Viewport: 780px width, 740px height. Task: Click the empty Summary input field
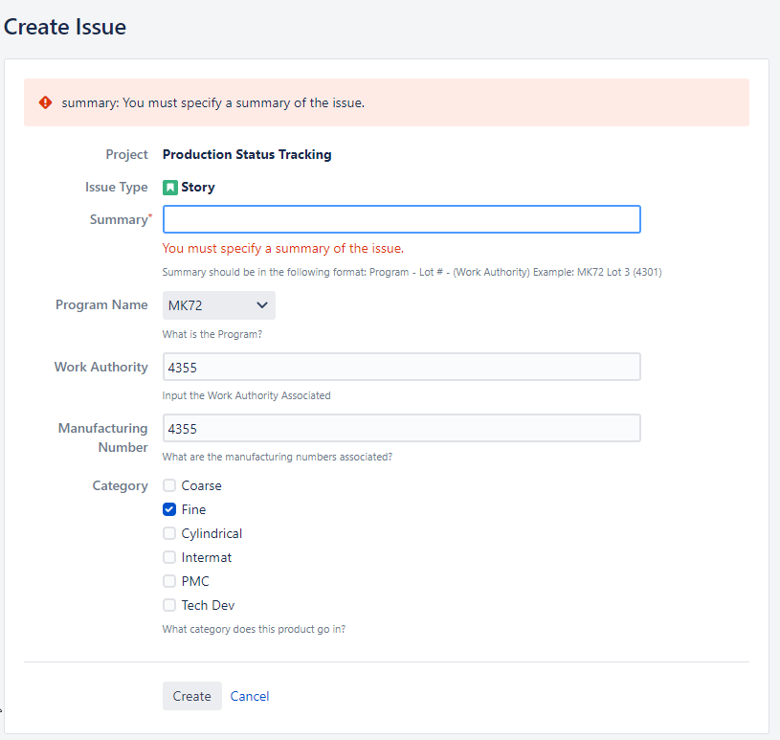click(400, 219)
